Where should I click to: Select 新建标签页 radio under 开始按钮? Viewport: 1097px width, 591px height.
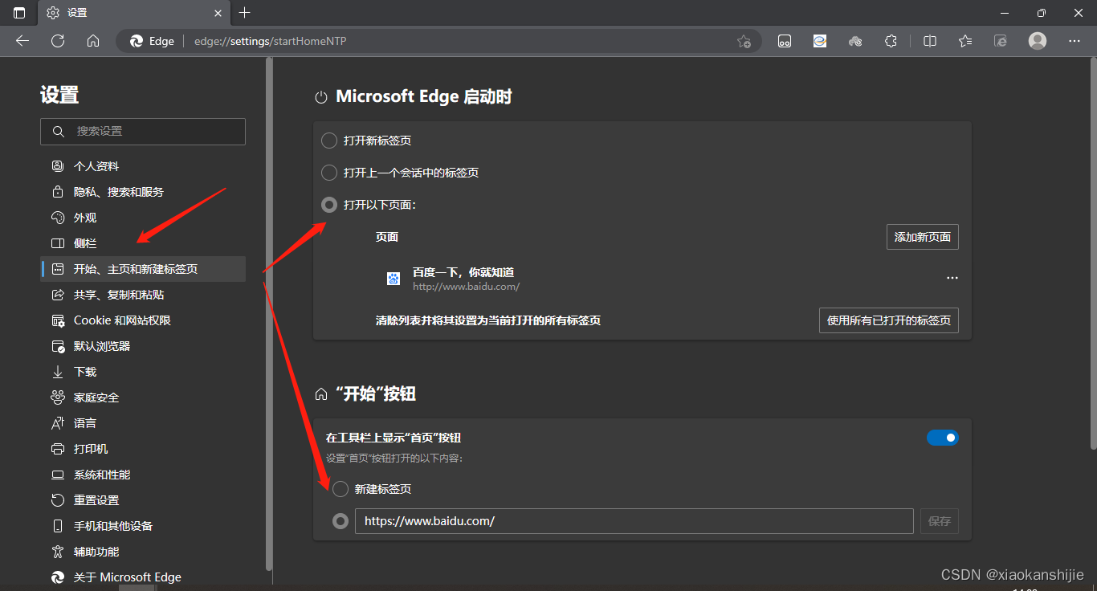click(x=341, y=489)
